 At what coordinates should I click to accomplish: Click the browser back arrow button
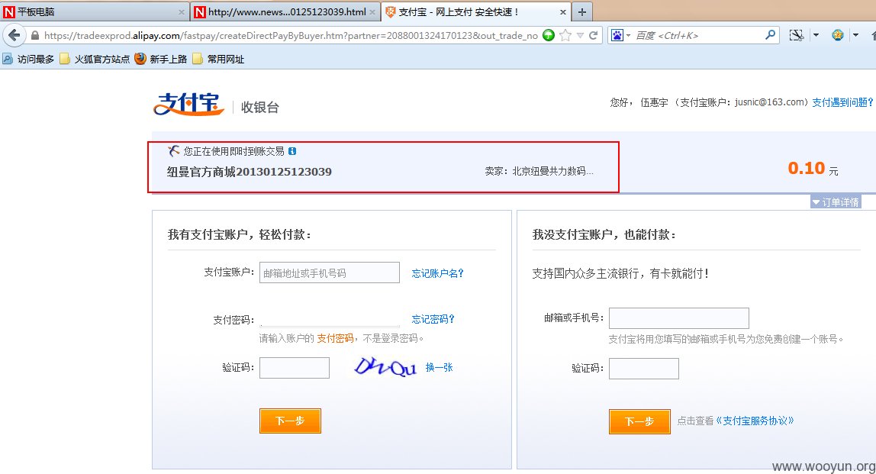pos(14,35)
